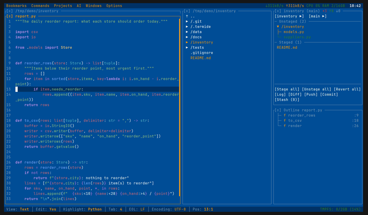Viewport: 368px width, 215px height.
Task: Click the [Revert all] button
Action: click(347, 89)
